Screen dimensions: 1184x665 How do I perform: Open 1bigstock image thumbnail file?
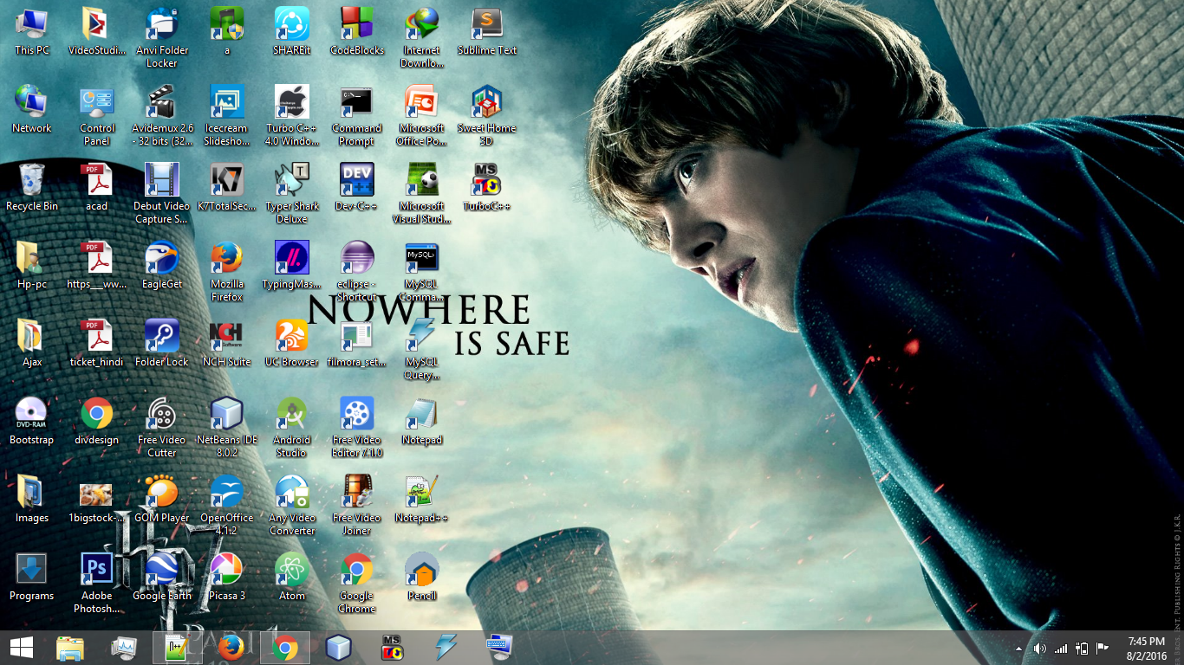point(97,500)
